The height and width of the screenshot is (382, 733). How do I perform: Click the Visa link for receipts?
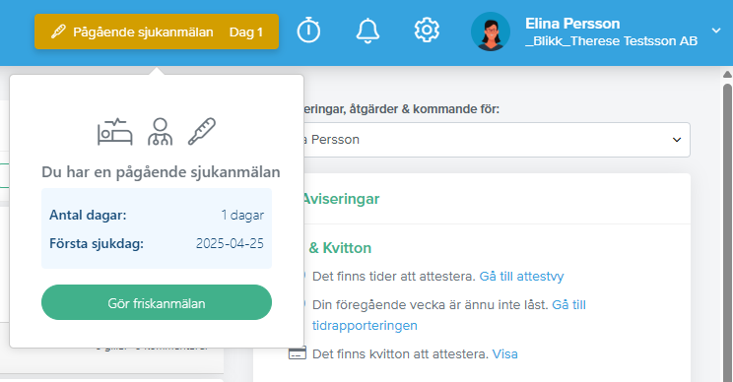(504, 354)
